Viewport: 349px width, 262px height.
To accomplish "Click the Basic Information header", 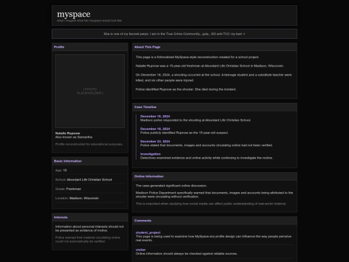I will pos(90,161).
